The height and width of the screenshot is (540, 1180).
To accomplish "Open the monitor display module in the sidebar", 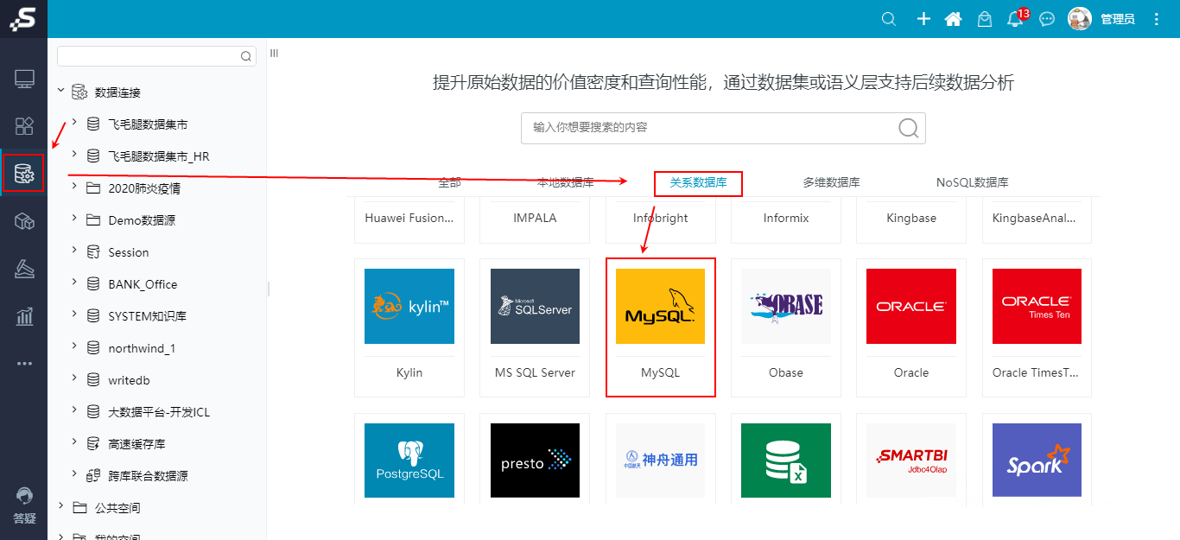I will coord(24,79).
